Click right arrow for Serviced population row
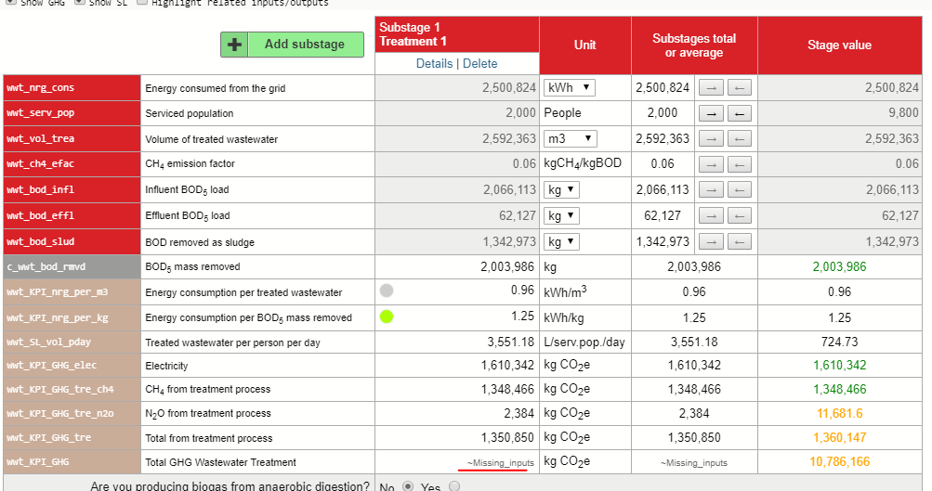The width and height of the screenshot is (932, 491). tap(711, 113)
